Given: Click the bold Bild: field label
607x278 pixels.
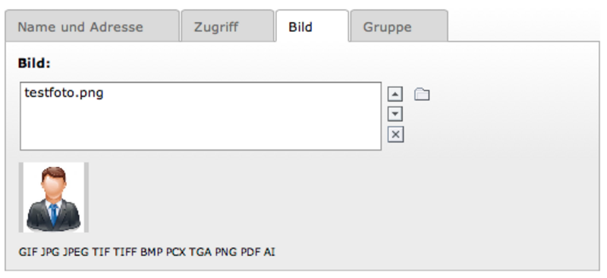Looking at the screenshot, I should point(34,63).
